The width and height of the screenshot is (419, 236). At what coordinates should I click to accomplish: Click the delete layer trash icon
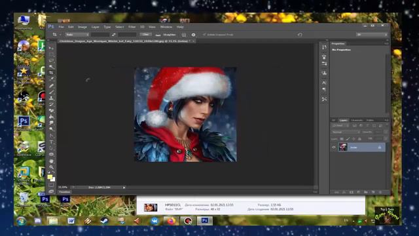(x=380, y=192)
